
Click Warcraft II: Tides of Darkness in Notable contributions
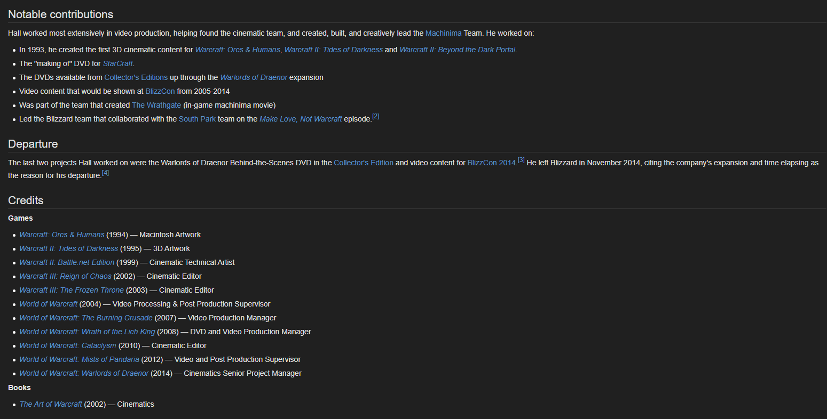[x=334, y=50]
